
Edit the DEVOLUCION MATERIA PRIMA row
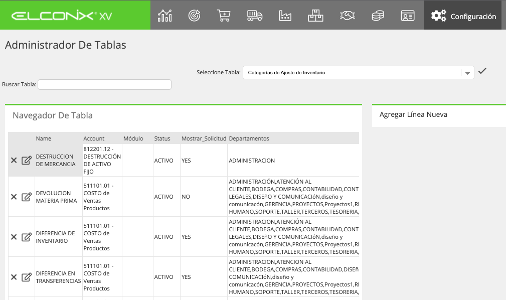tap(27, 197)
